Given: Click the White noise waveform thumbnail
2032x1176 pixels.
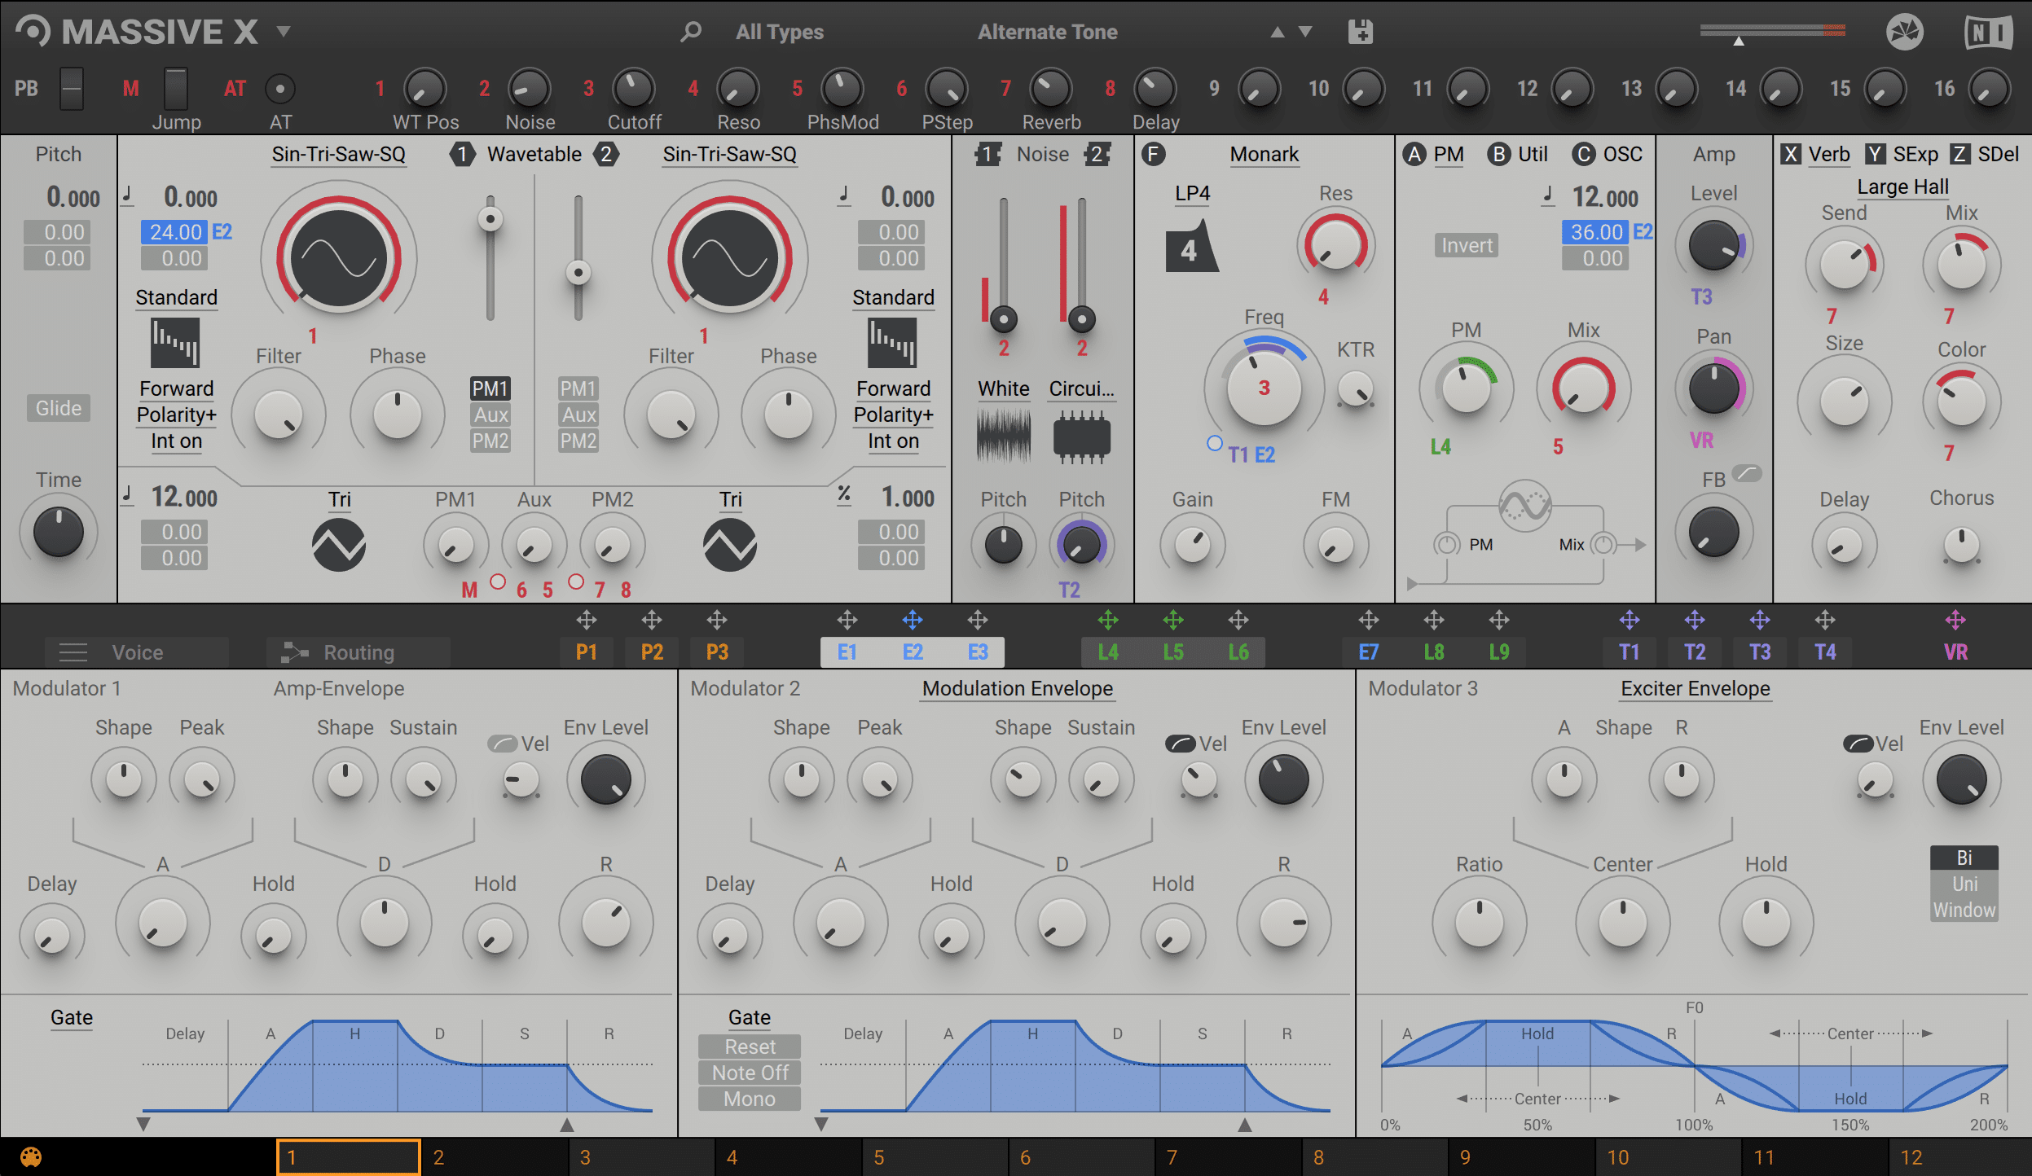Looking at the screenshot, I should (1004, 437).
